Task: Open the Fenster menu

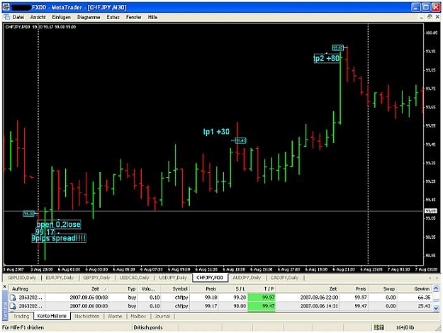Action: (134, 17)
